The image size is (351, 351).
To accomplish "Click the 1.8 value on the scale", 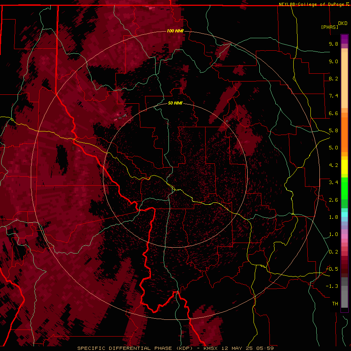I will coord(333,217).
